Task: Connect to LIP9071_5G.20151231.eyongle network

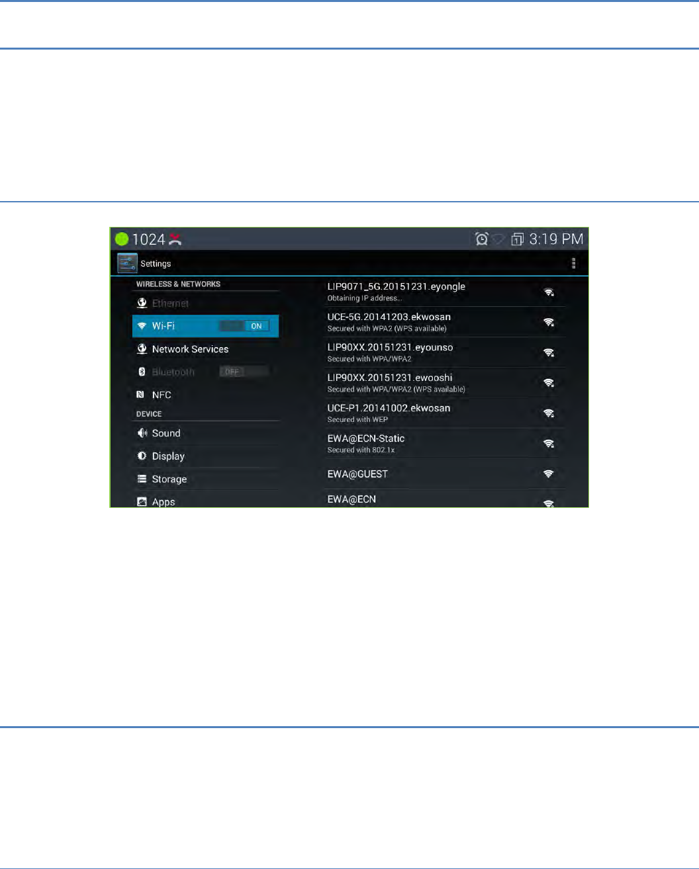Action: point(445,292)
